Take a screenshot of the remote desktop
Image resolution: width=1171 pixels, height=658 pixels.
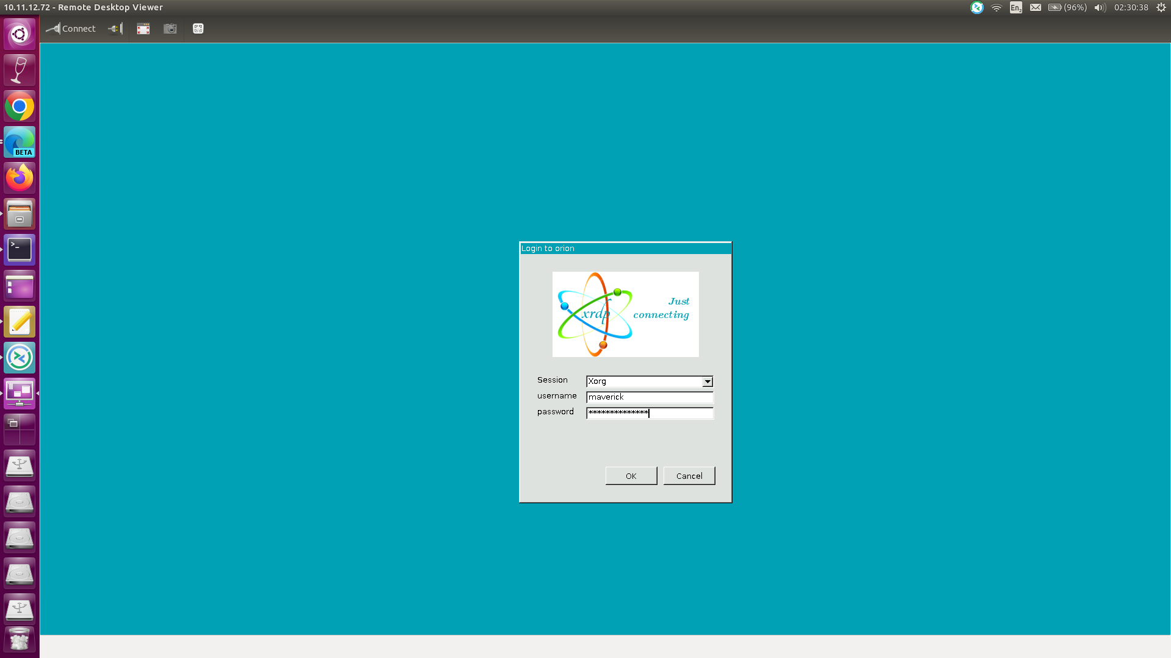(x=170, y=29)
